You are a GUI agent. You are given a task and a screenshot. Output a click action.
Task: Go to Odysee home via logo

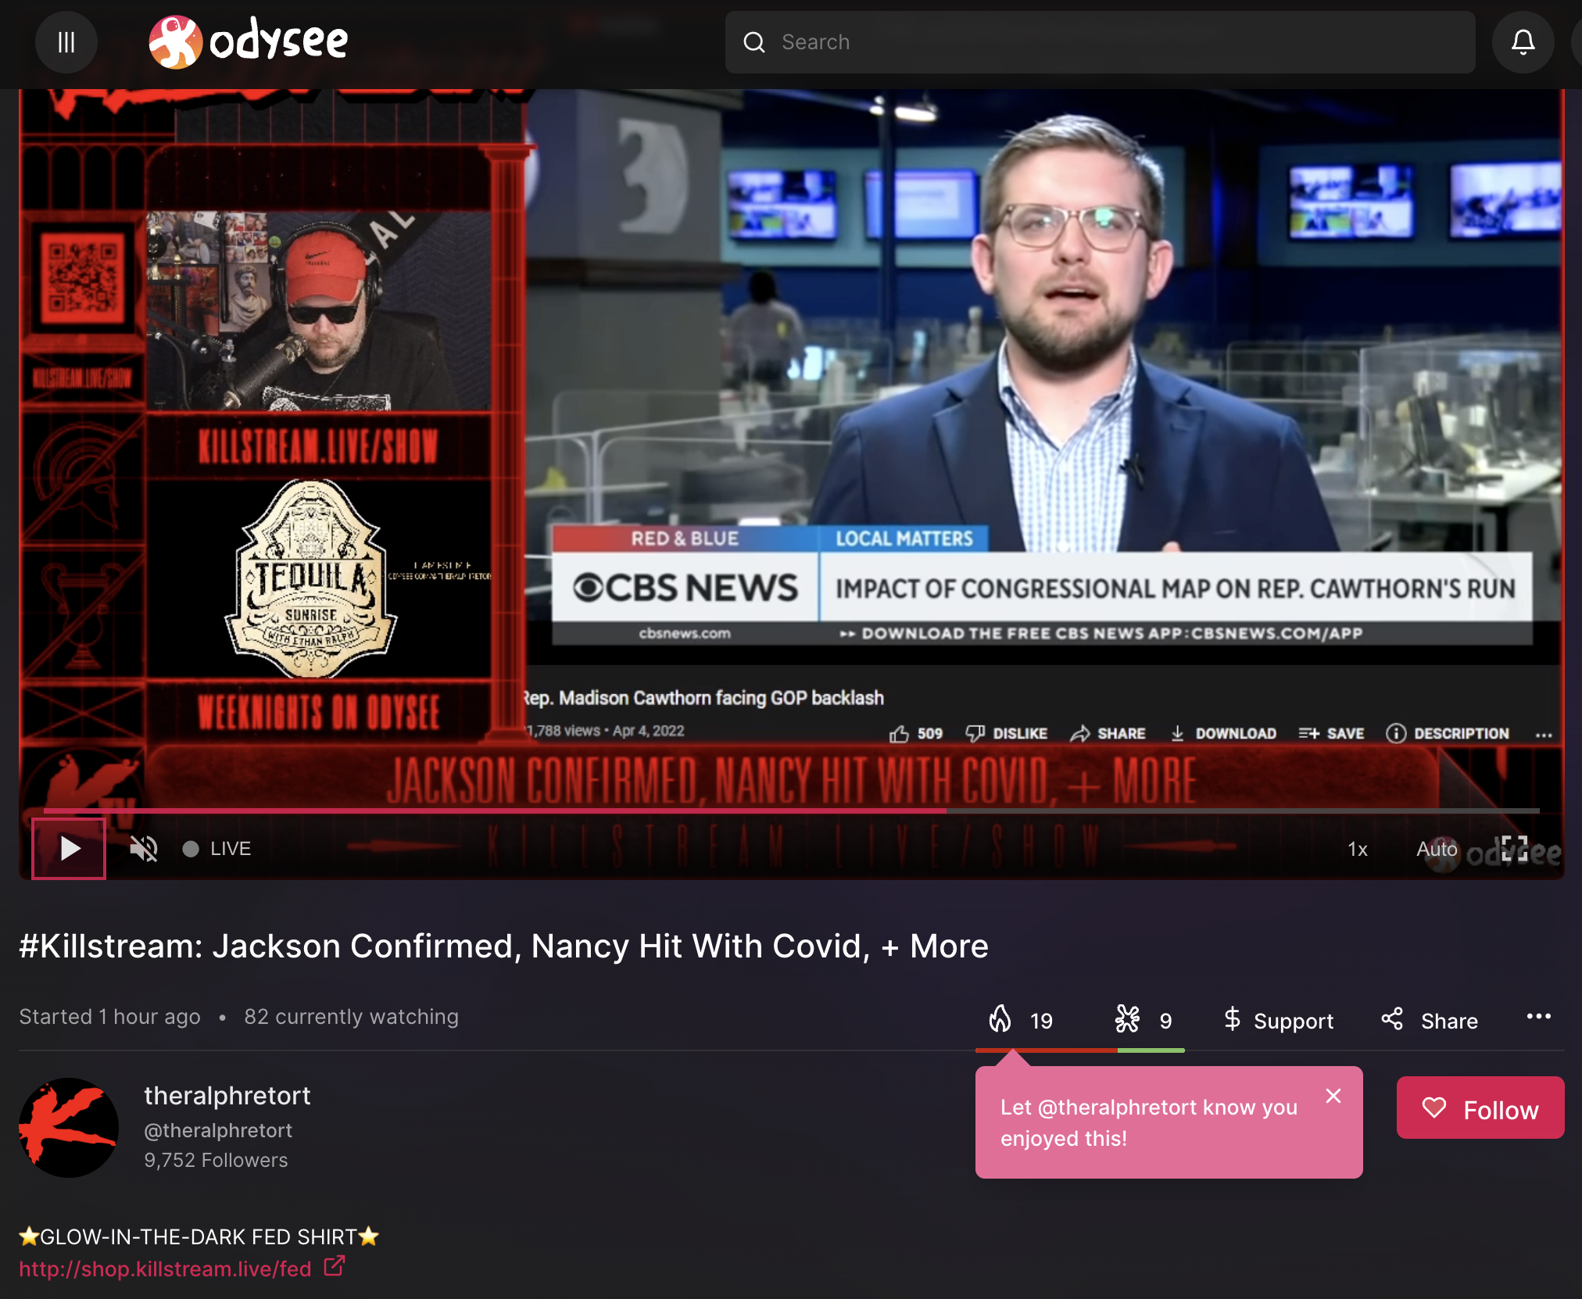tap(249, 42)
